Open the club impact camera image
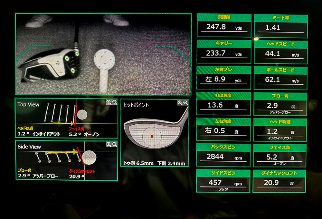This screenshot has width=322, height=219. point(103,54)
